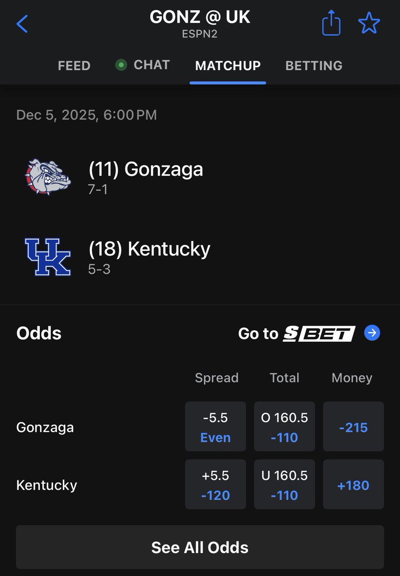Tap the blue arrow next to SBET

click(372, 333)
